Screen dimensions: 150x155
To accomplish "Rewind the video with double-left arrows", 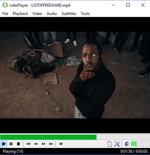I will (36, 144).
